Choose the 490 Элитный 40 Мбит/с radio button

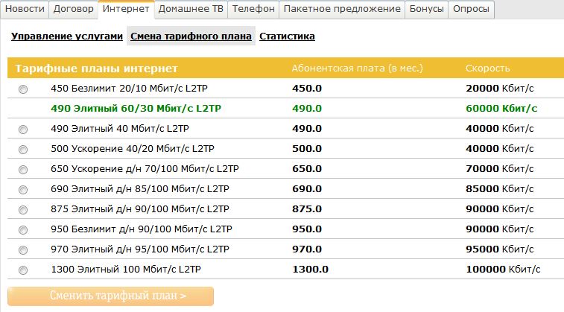[x=23, y=129]
